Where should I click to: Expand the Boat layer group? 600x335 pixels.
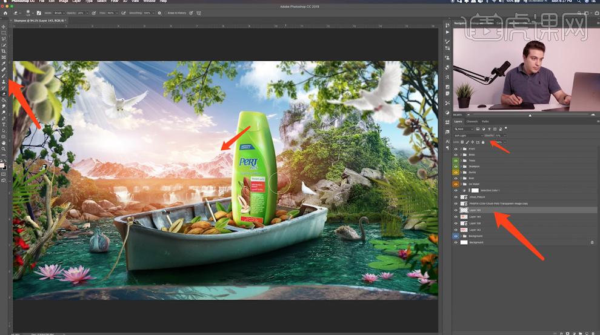click(x=461, y=178)
